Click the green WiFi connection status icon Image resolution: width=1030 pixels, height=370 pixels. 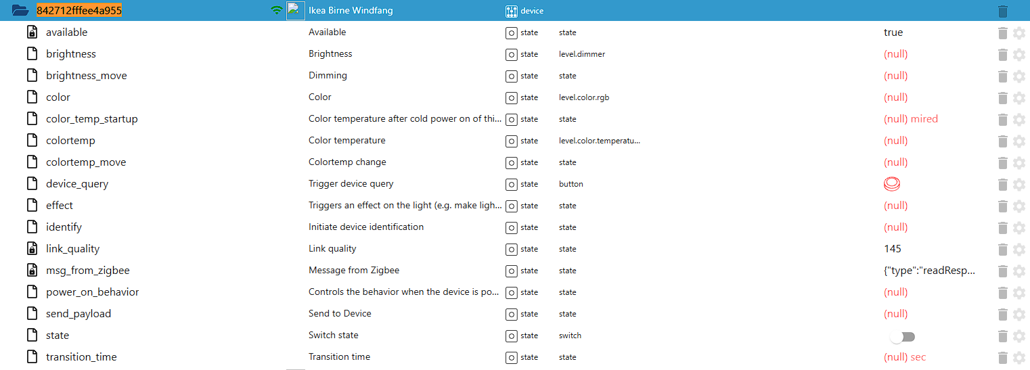275,11
